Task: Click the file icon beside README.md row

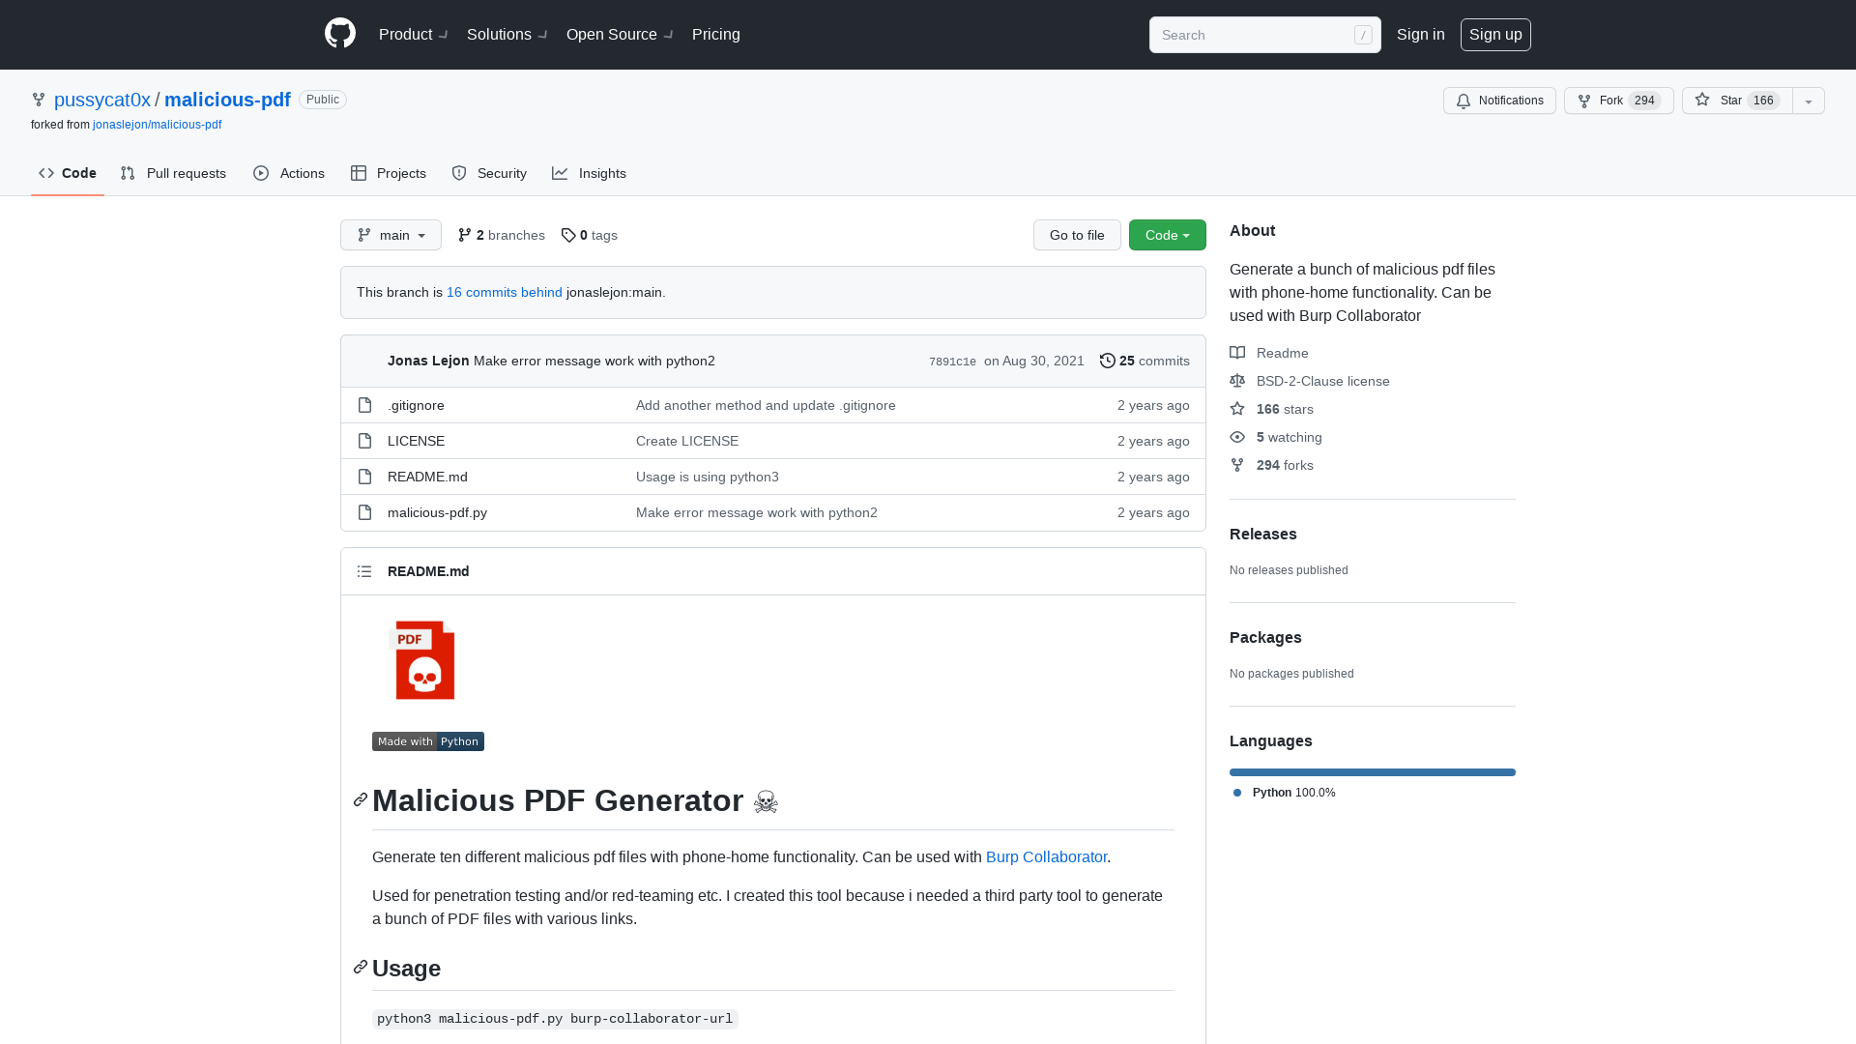Action: coord(364,477)
